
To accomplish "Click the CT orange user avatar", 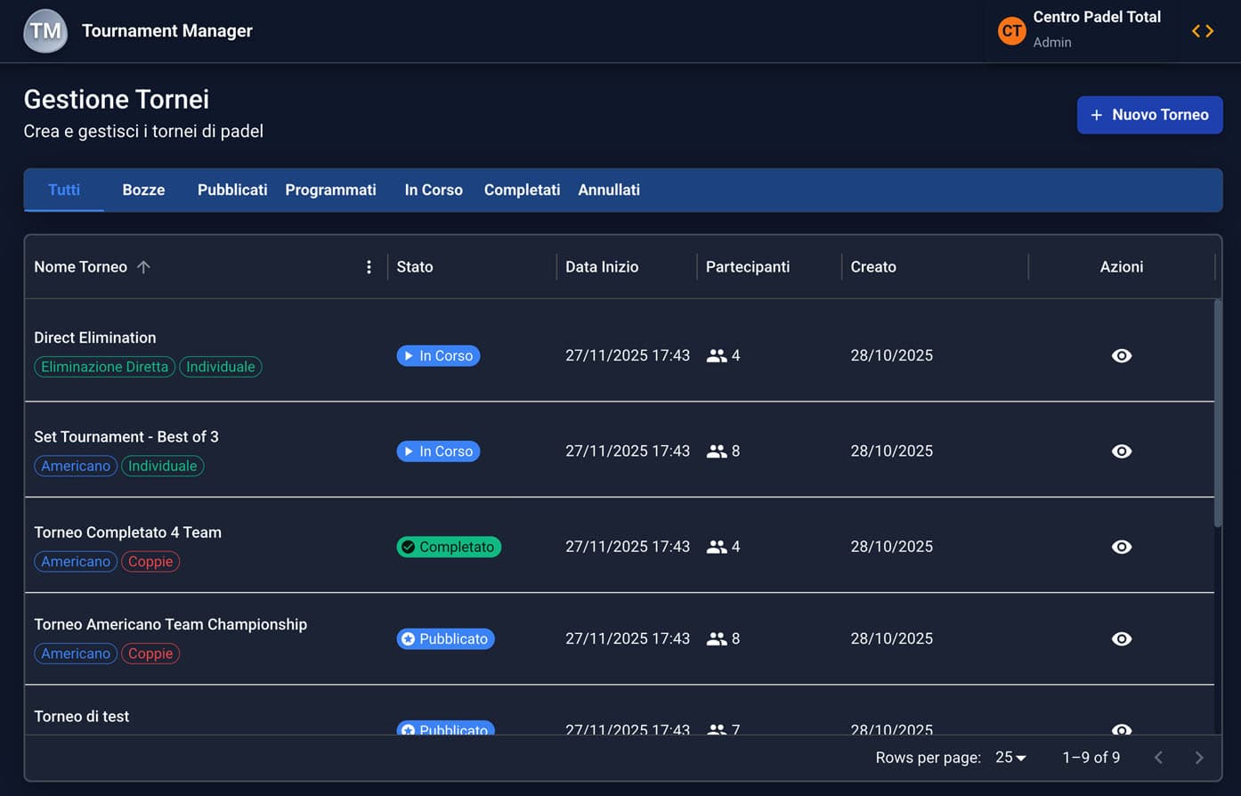I will [x=1011, y=31].
